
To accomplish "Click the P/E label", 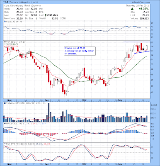I will point(41,9).
